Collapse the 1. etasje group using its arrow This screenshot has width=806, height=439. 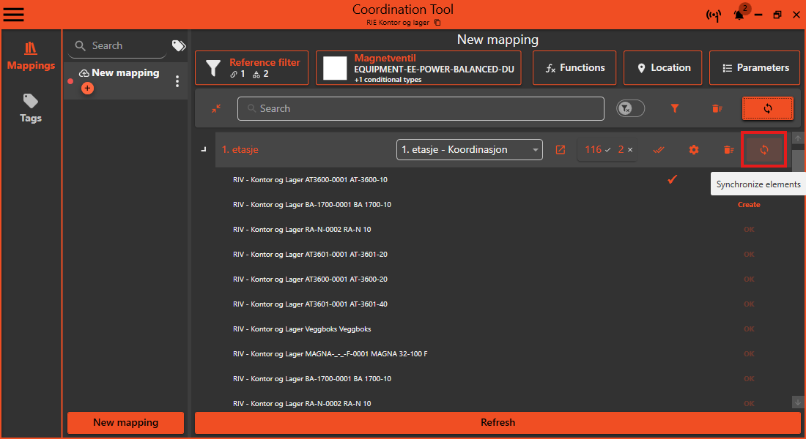pos(204,147)
